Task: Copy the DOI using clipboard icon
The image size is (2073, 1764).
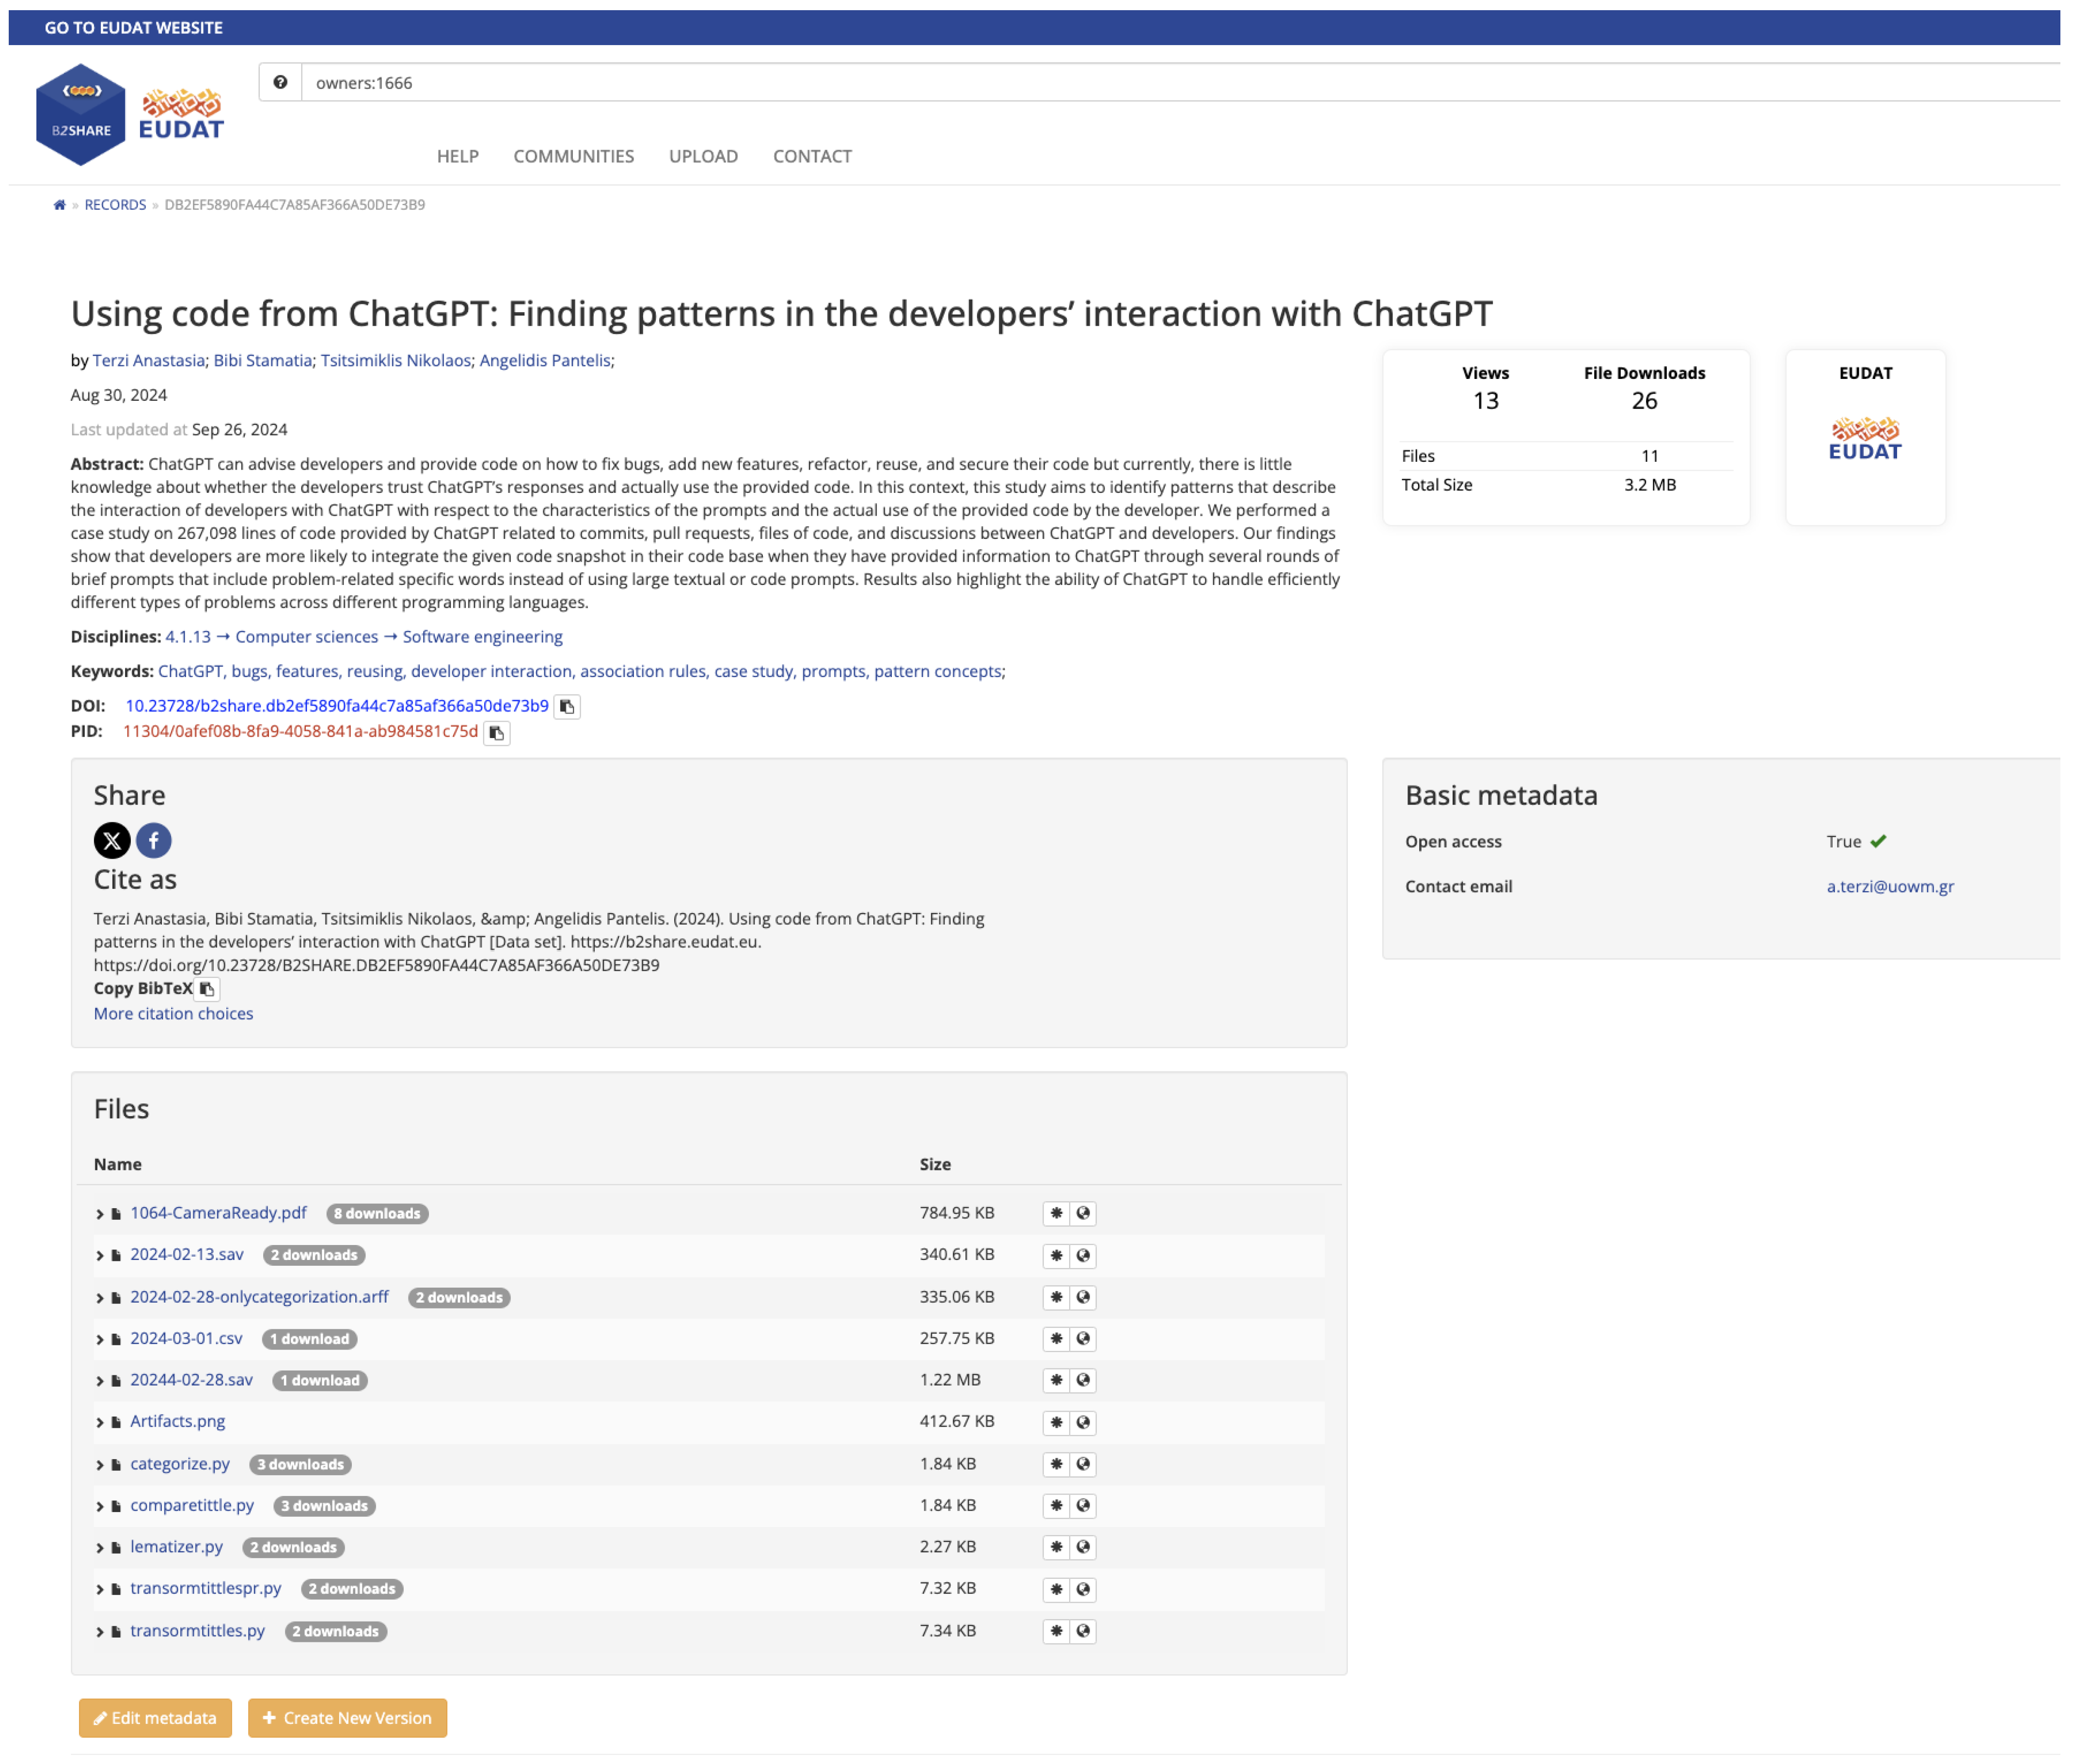Action: click(x=567, y=707)
